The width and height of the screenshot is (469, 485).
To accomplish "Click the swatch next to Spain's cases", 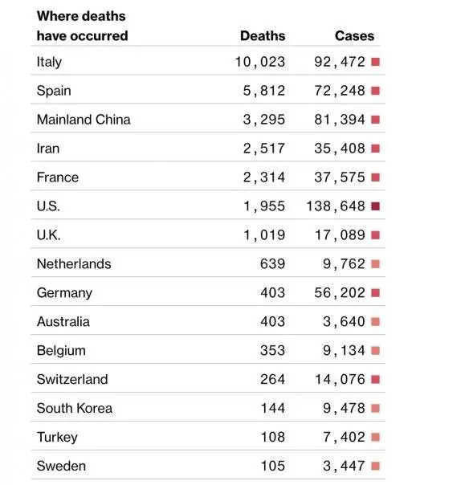I will click(375, 91).
